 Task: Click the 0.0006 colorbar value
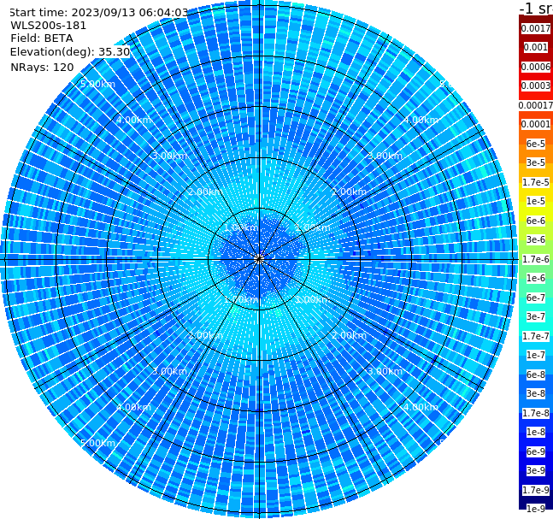click(x=536, y=67)
